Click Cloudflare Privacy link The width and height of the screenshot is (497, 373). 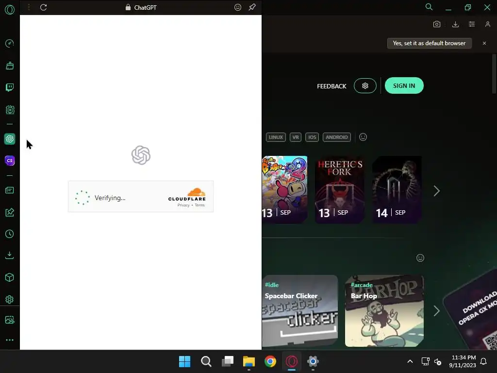pyautogui.click(x=183, y=205)
